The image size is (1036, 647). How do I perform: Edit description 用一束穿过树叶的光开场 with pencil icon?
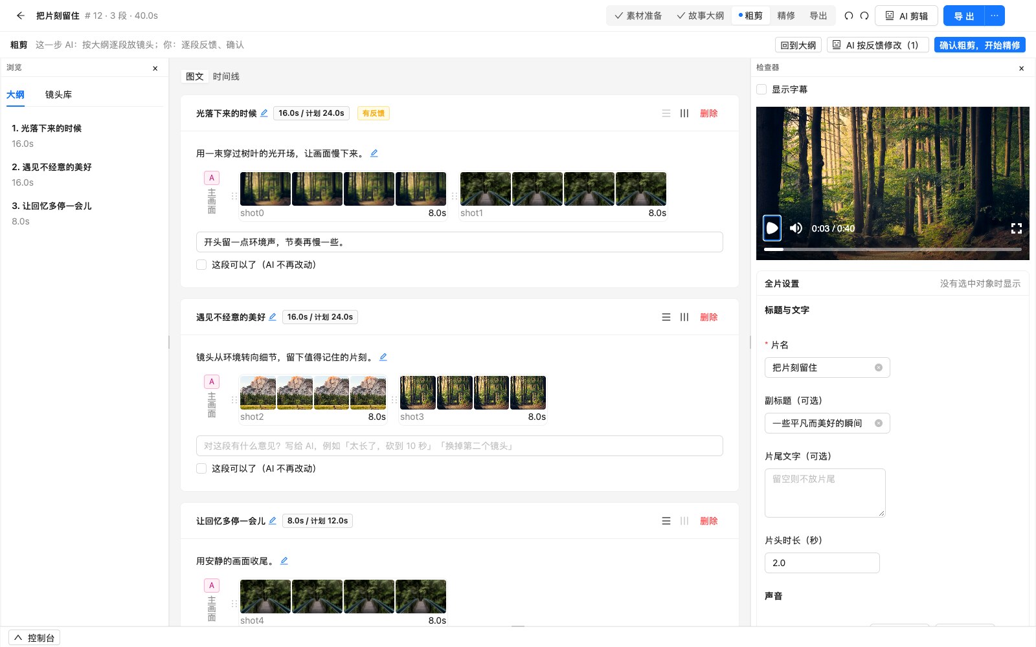tap(374, 153)
